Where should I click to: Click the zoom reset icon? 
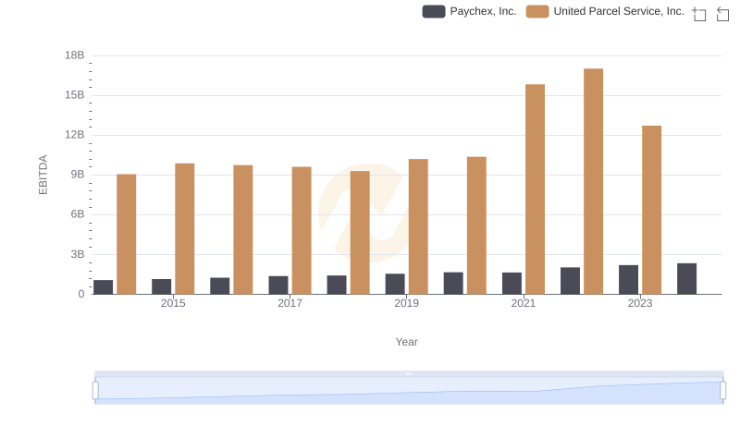(722, 14)
